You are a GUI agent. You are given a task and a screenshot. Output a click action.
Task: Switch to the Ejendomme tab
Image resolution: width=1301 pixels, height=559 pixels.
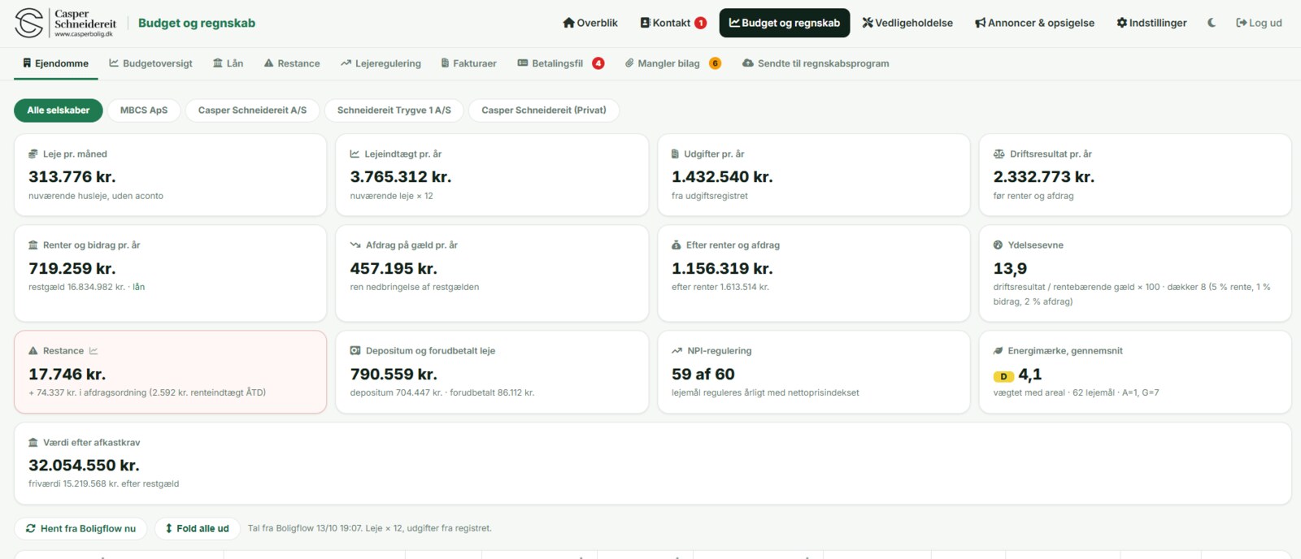point(56,63)
